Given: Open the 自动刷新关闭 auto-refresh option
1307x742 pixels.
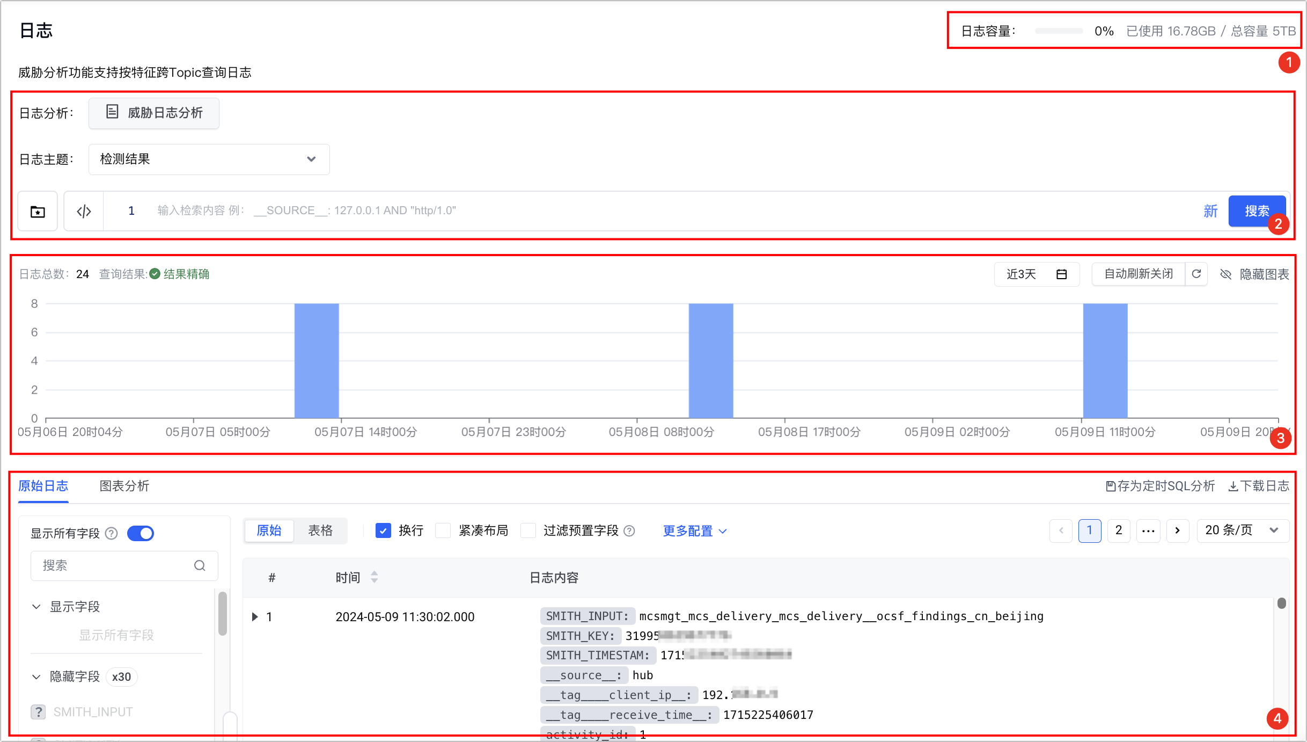Looking at the screenshot, I should [1138, 274].
